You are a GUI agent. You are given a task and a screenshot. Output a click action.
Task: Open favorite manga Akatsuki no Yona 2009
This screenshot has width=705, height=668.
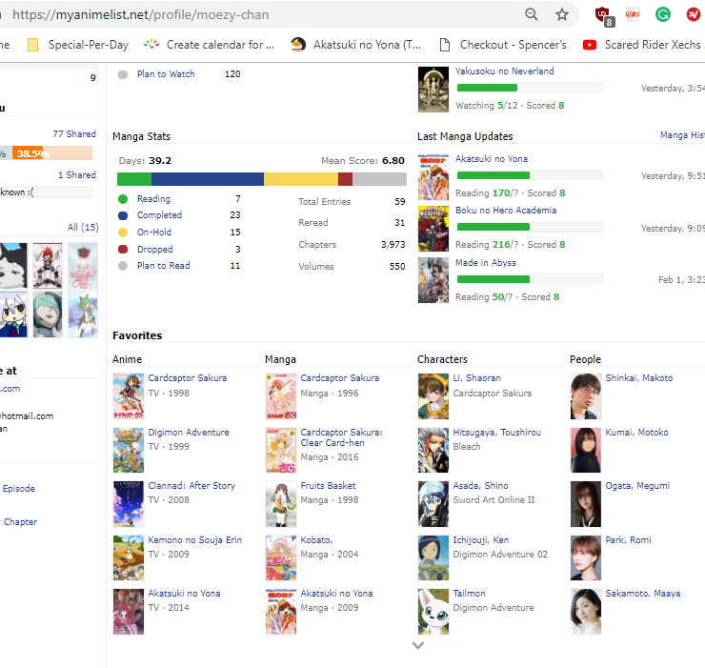(x=336, y=594)
